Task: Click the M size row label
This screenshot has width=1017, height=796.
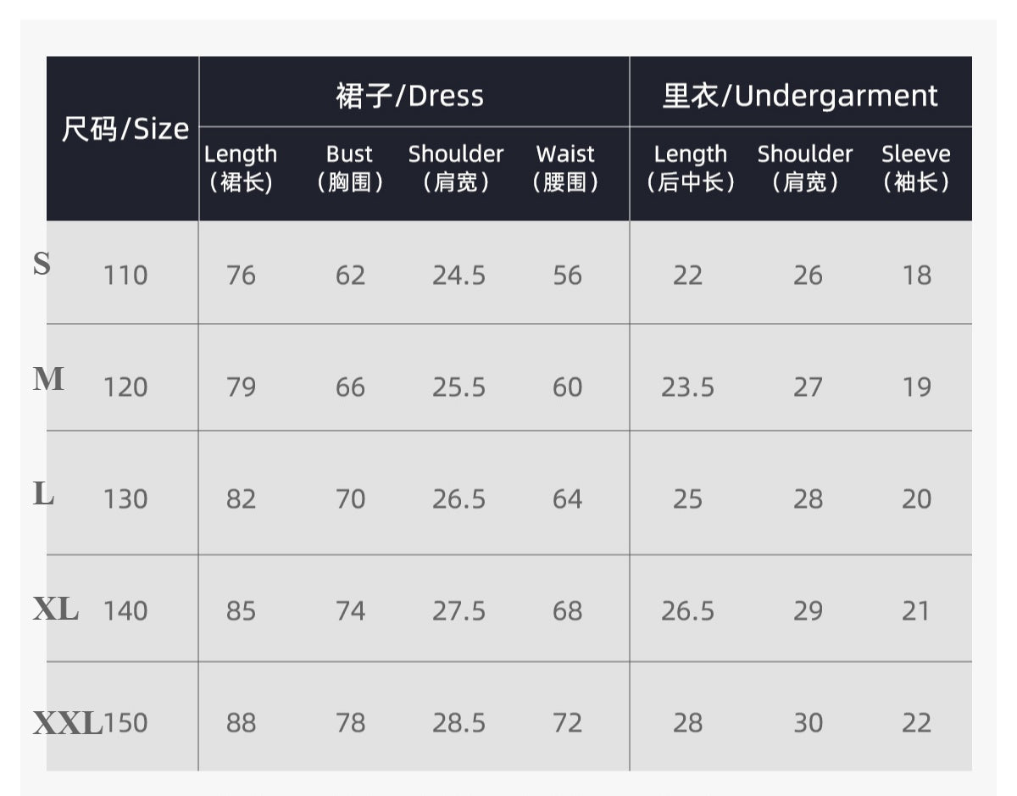Action: [x=48, y=379]
